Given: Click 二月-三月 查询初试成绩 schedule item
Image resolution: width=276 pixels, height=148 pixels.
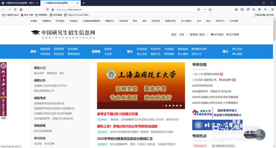Looking at the screenshot, I should pos(206,74).
